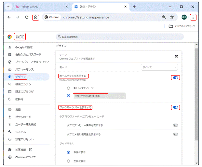Enable タブのプレビュー画像を表示する toggle
202x167 pixels.
[176, 125]
